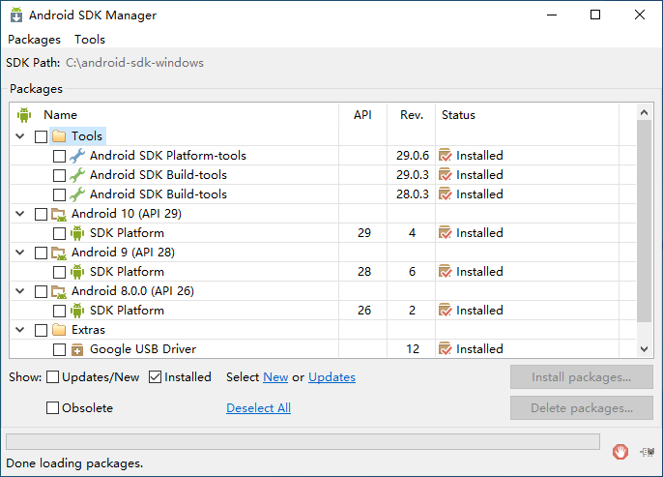Viewport: 663px width, 477px height.
Task: Click installed status icon for API 29 platform
Action: (446, 233)
